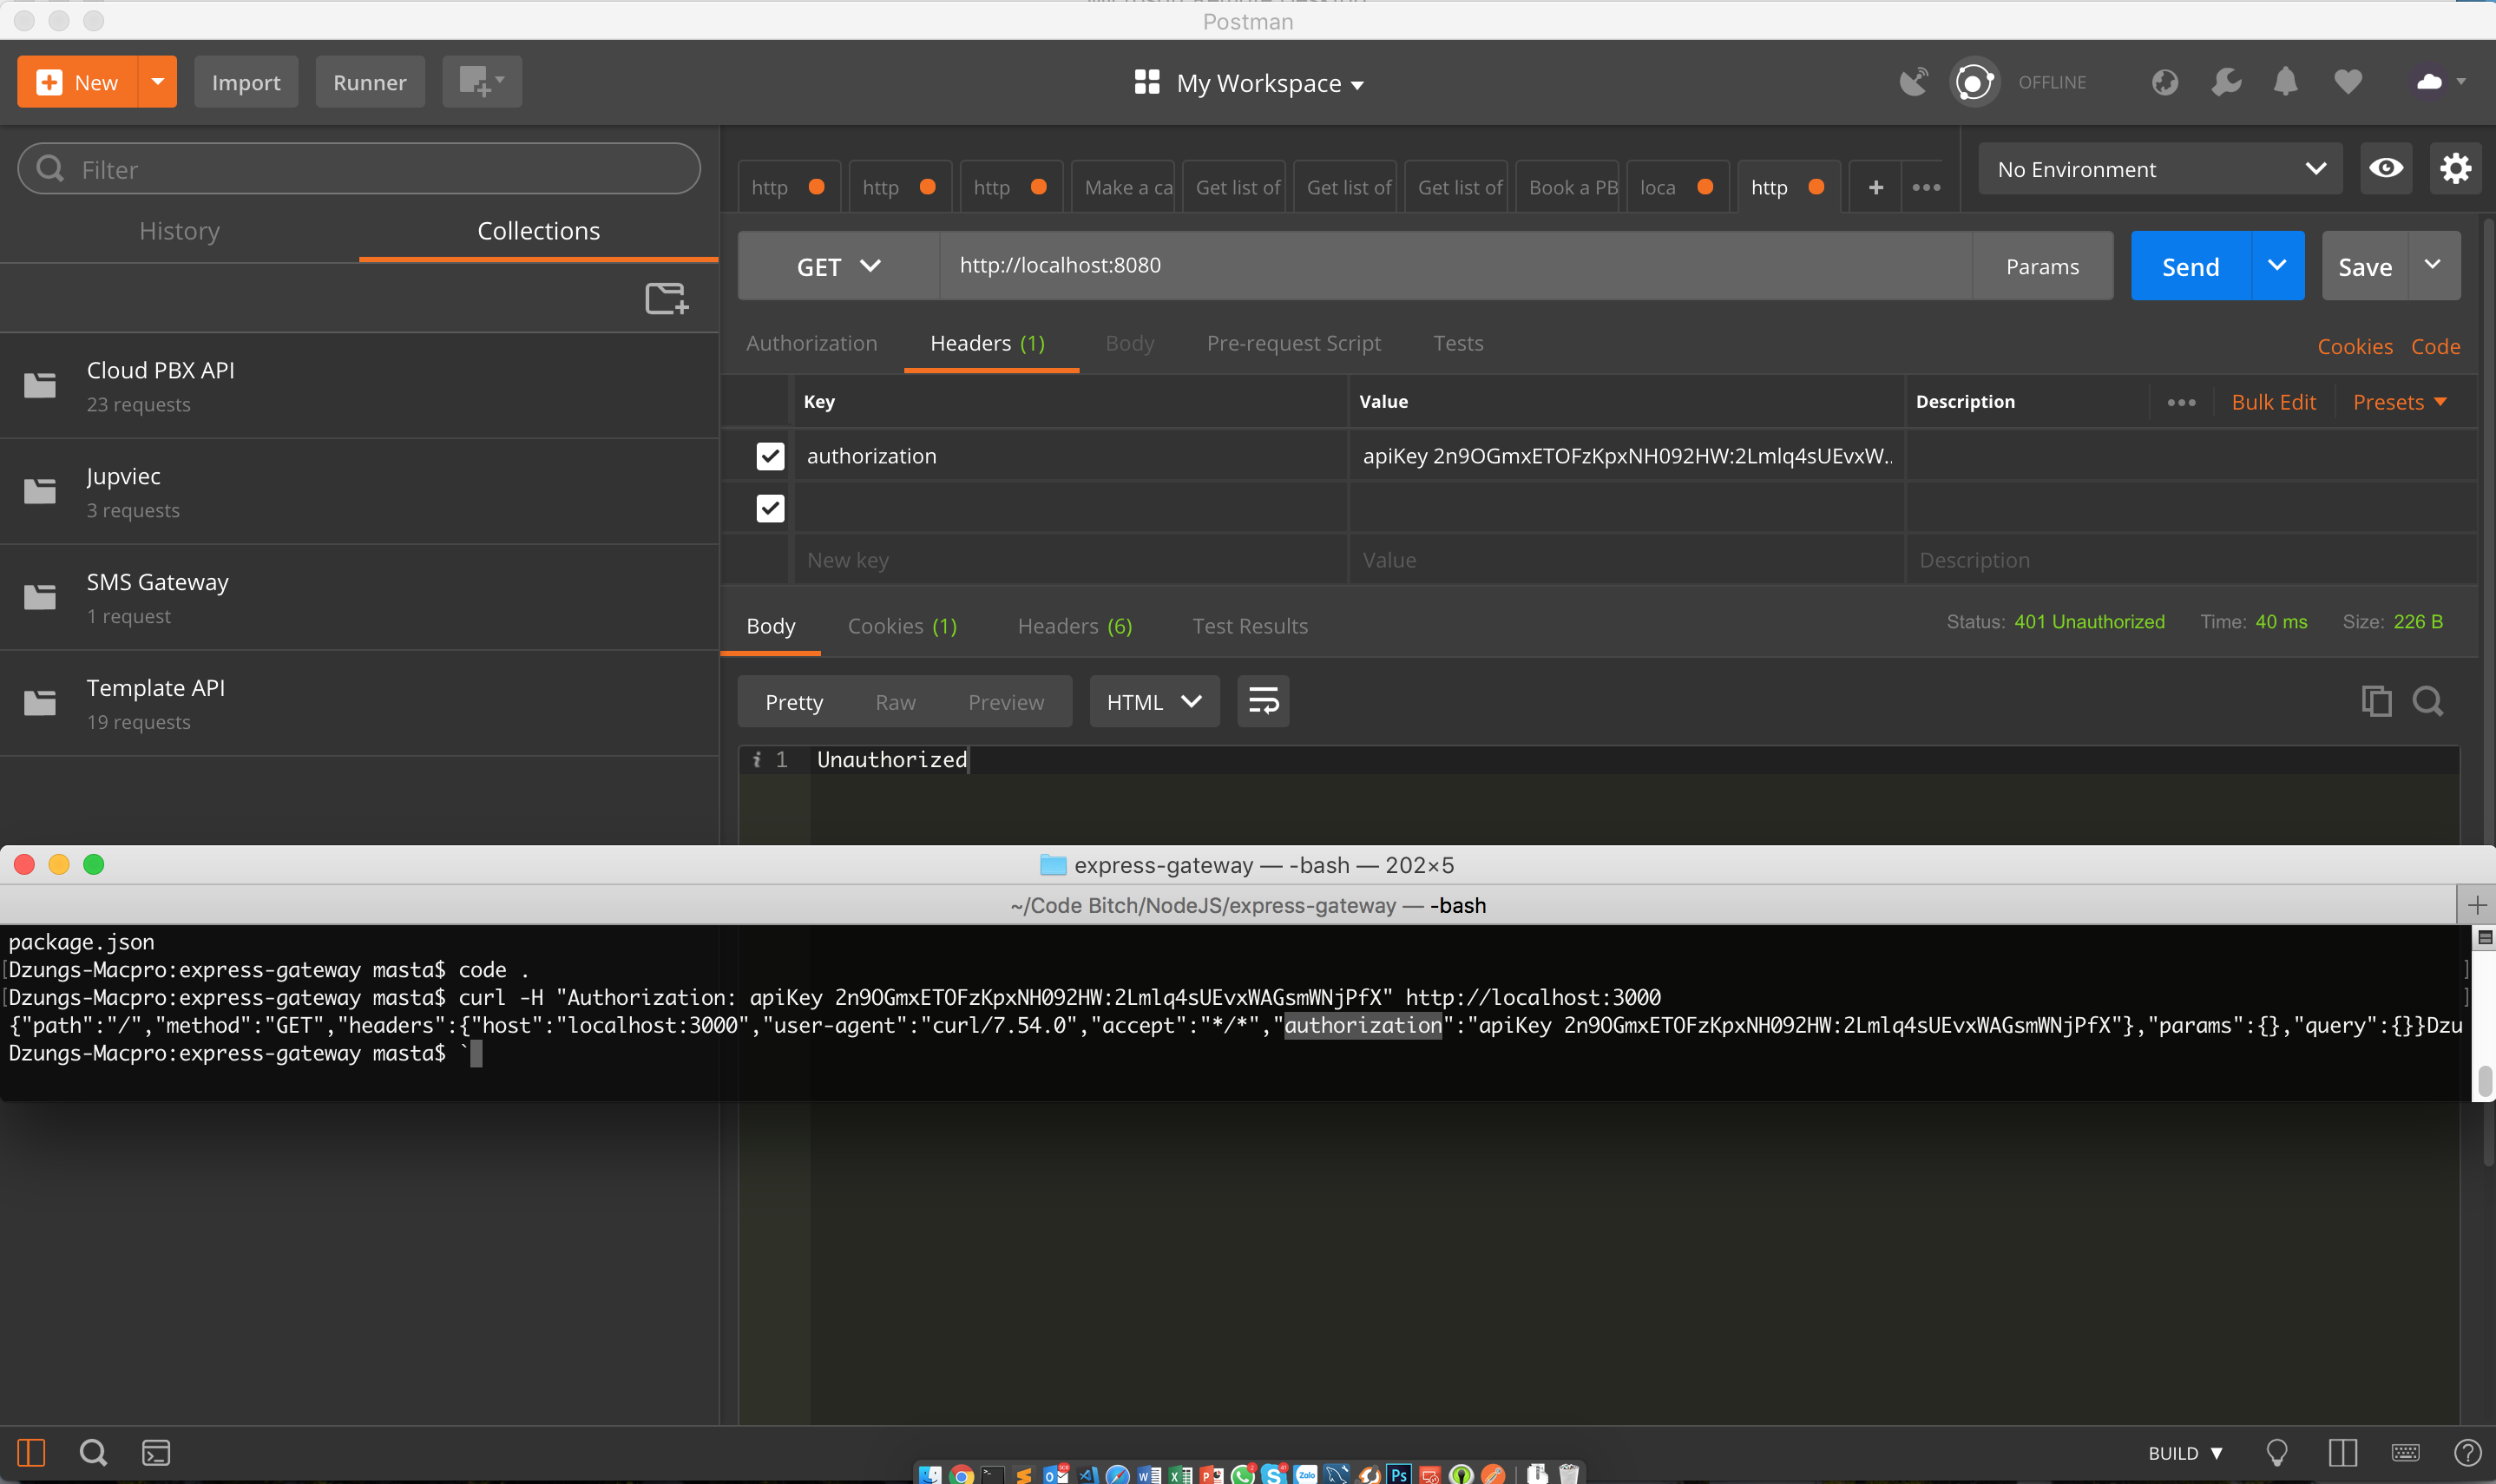The image size is (2496, 1484).
Task: Click the heart icon in header
Action: (2348, 82)
